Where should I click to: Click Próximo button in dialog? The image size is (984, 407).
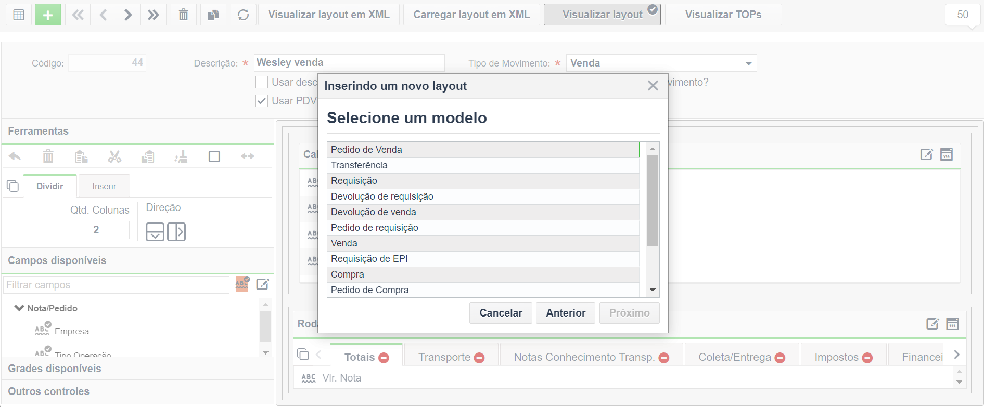(630, 313)
